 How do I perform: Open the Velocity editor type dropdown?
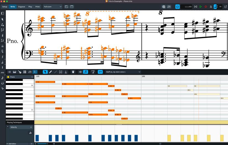21,127
